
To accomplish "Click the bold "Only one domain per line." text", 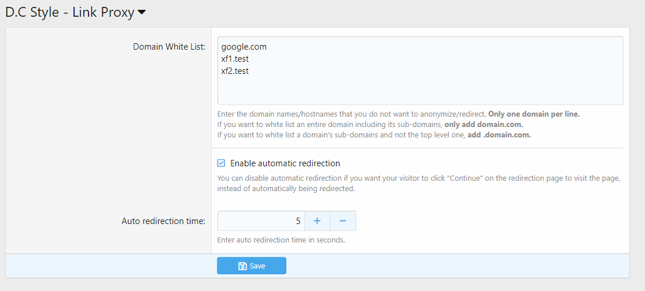I will pyautogui.click(x=533, y=114).
